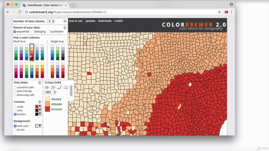Pick the first green multi-hue scheme
The image size is (269, 151).
pos(16,52)
